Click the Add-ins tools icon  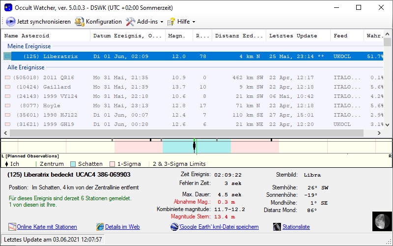pyautogui.click(x=130, y=22)
